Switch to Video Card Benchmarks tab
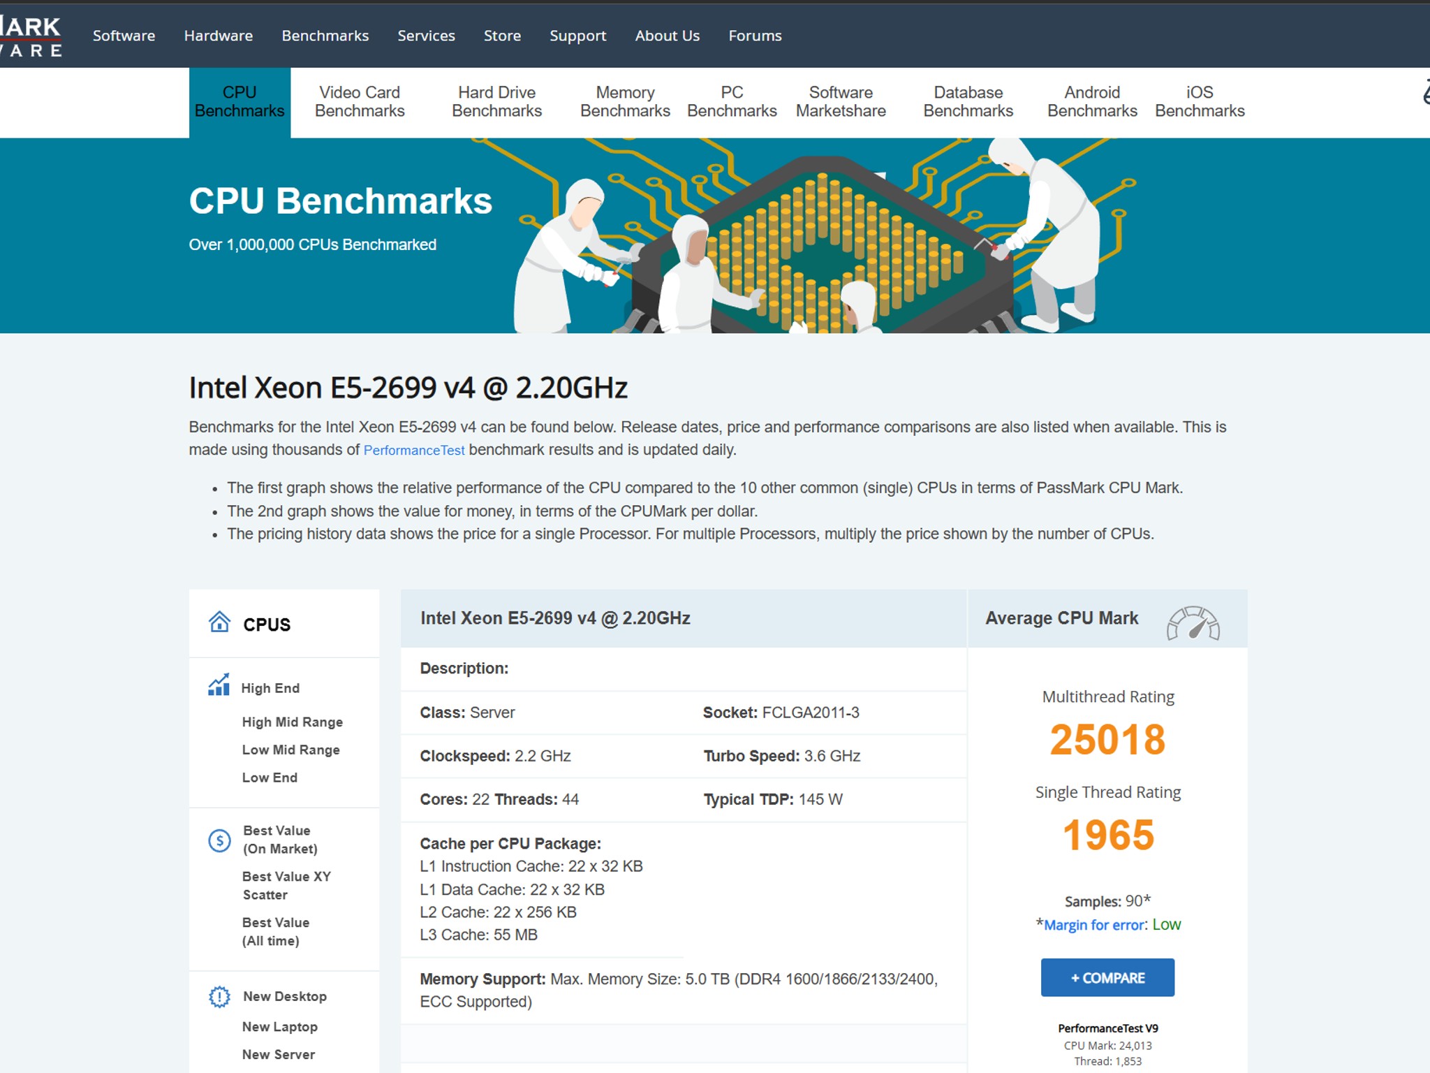Image resolution: width=1430 pixels, height=1073 pixels. click(360, 102)
